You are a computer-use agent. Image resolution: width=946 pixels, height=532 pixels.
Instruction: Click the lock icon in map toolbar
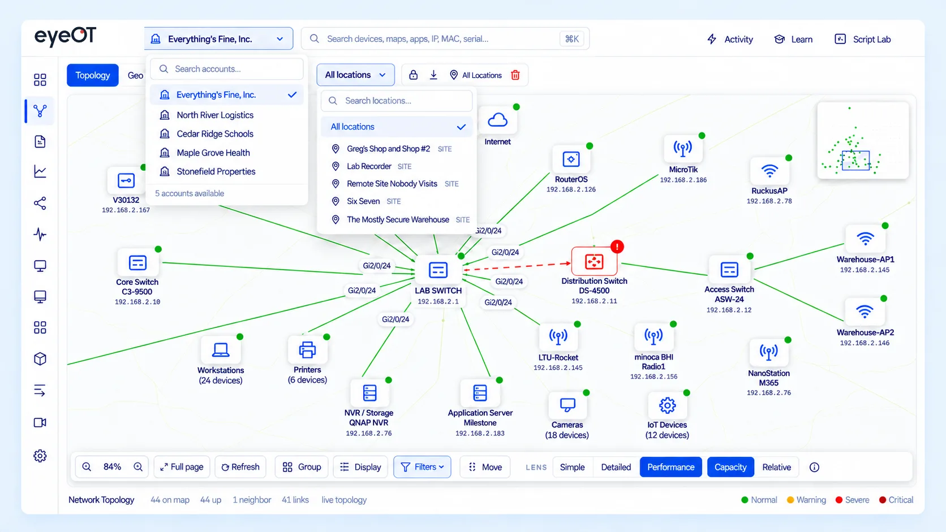pos(414,75)
